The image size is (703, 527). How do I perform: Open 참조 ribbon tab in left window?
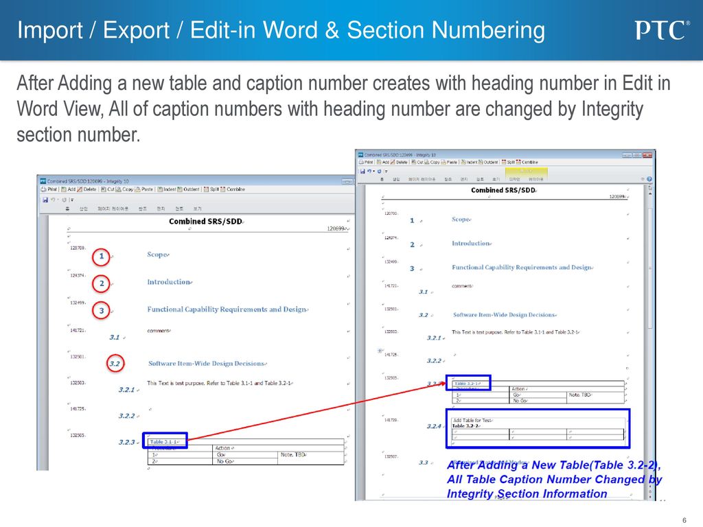pyautogui.click(x=143, y=209)
